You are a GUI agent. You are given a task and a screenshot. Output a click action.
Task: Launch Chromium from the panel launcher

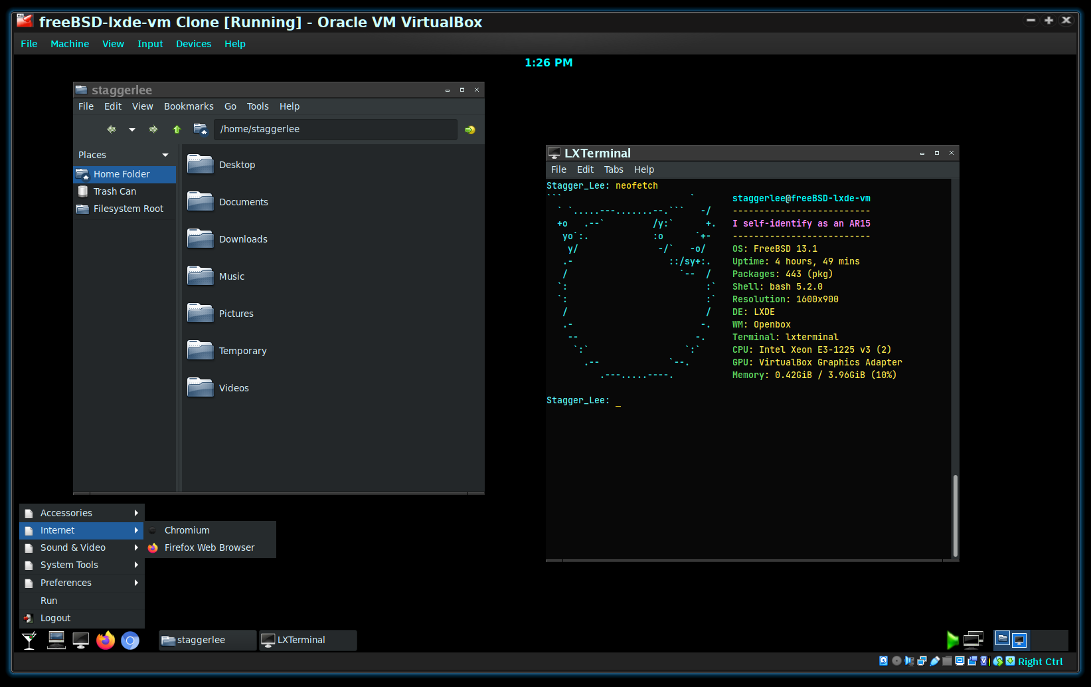click(130, 640)
